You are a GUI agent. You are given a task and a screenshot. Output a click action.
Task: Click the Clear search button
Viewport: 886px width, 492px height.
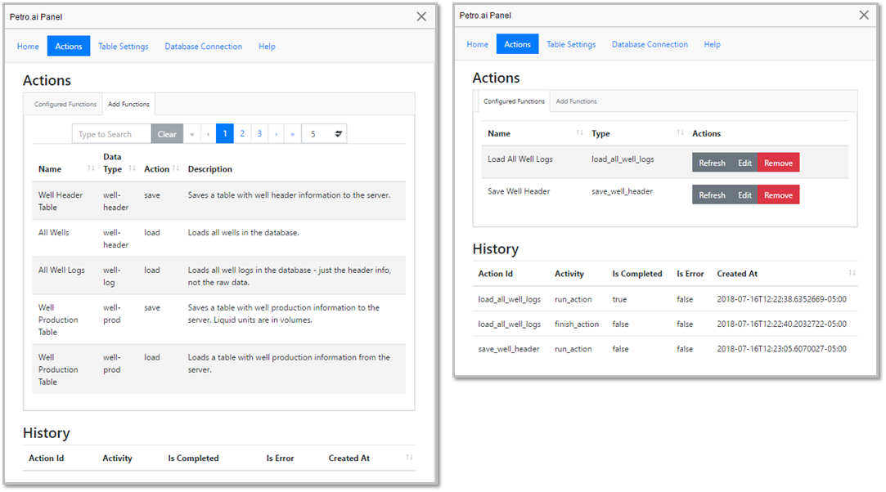[167, 134]
